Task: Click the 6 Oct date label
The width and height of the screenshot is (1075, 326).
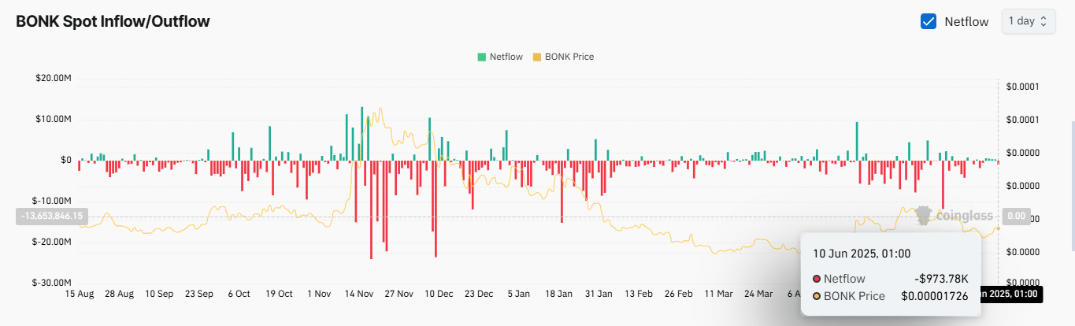Action: (x=239, y=294)
